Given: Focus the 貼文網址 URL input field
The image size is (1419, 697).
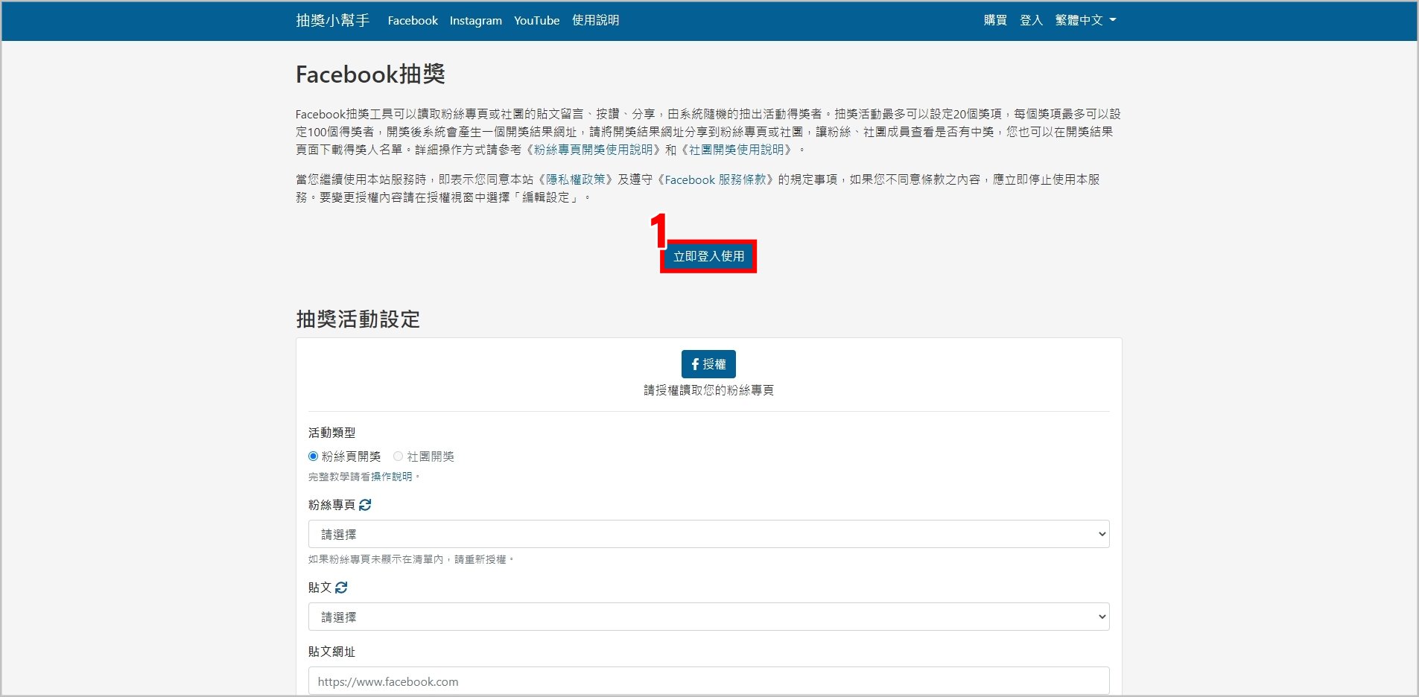Looking at the screenshot, I should [708, 681].
